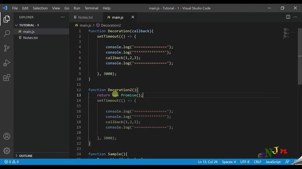The image size is (302, 169).
Task: Click the VS Code logo icon
Action: pyautogui.click(x=5, y=8)
